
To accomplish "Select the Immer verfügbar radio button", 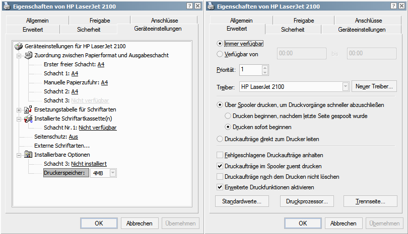I will click(220, 44).
